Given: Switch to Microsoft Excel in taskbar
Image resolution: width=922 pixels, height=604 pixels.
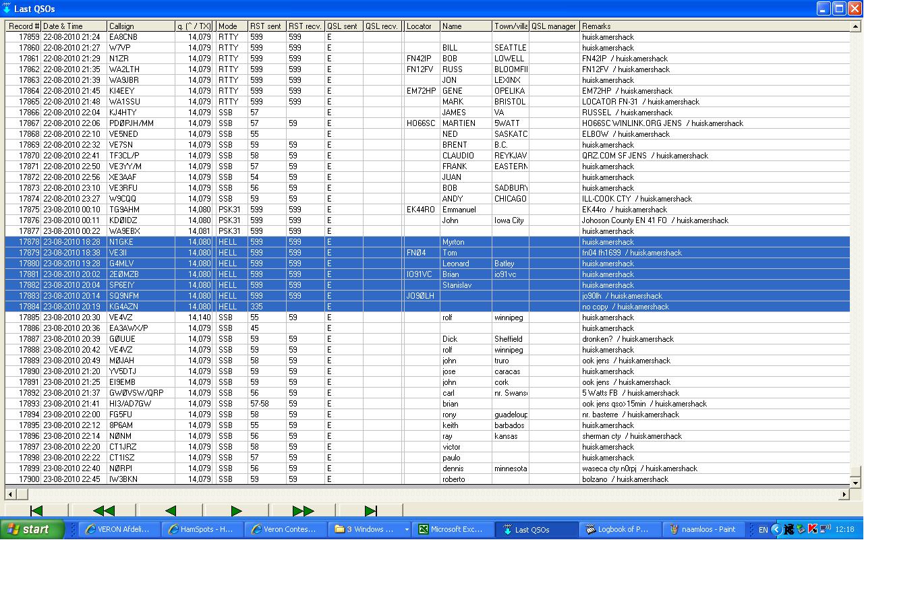Looking at the screenshot, I should (451, 530).
